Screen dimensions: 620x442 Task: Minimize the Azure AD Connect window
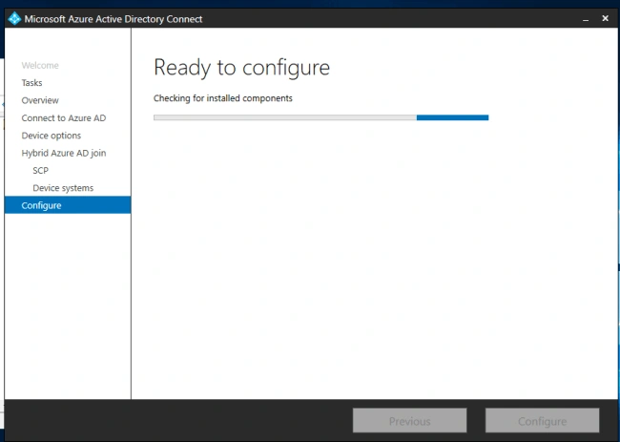[586, 19]
